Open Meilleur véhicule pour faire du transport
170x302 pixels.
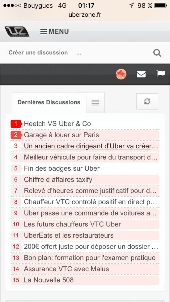(91, 157)
